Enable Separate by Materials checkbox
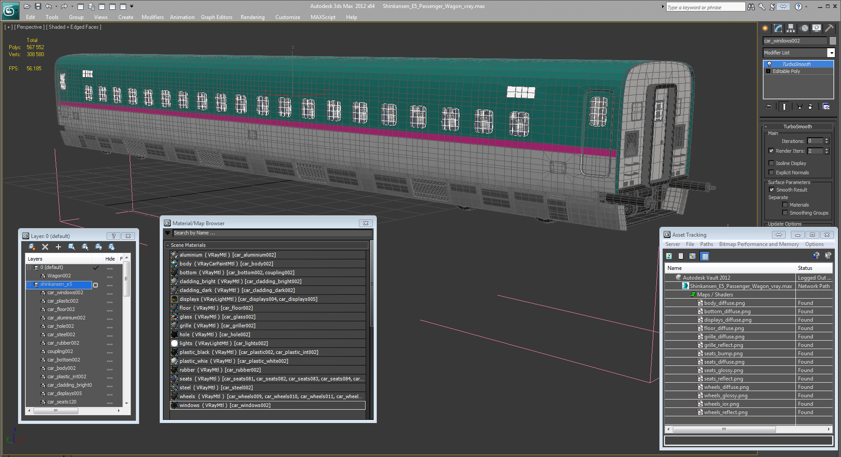Viewport: 841px width, 457px height. tap(785, 205)
